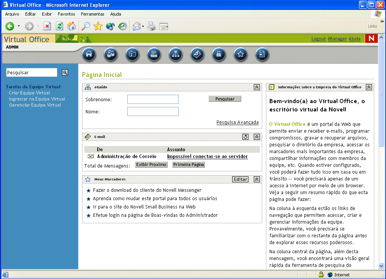
Task: Click the IE Forward arrow button
Action: point(29,26)
